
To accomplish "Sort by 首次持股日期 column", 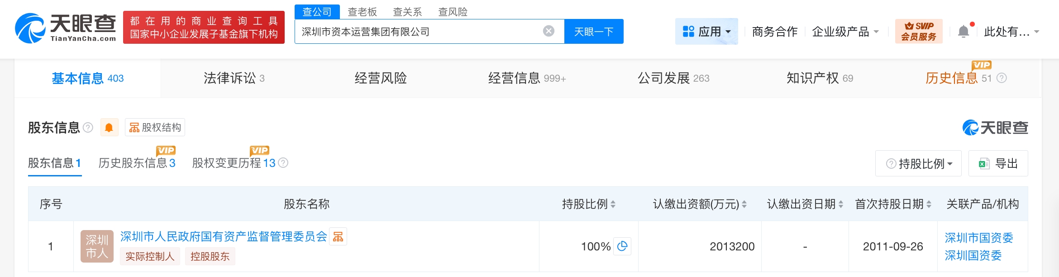I will (929, 204).
